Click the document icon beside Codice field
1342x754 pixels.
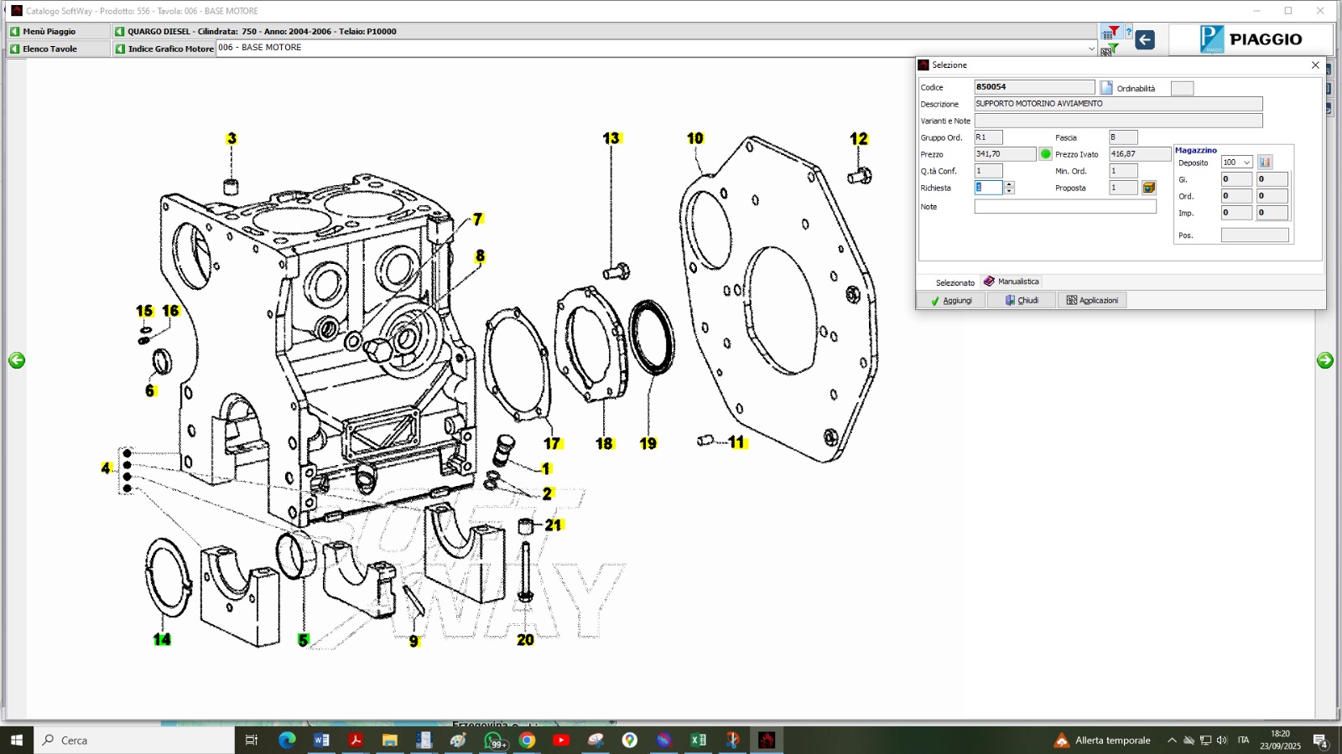(x=1106, y=88)
